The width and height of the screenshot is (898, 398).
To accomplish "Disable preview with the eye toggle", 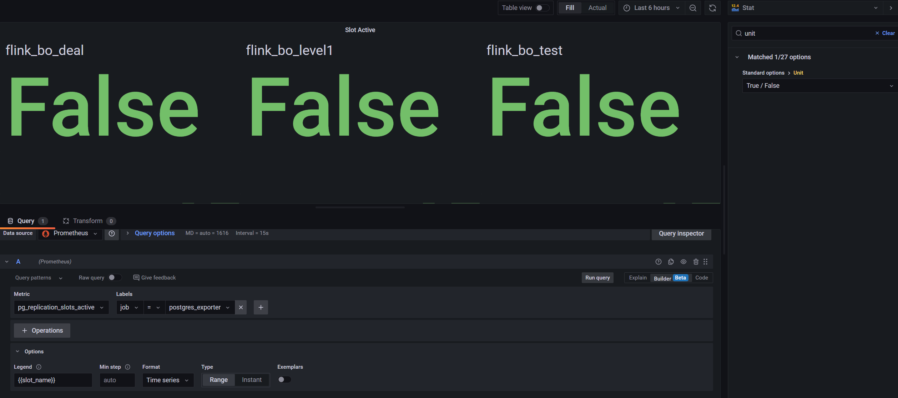I will pyautogui.click(x=683, y=262).
